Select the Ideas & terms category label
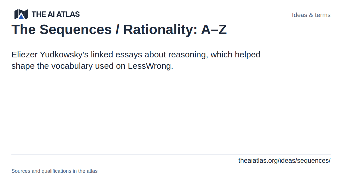Viewport: 342px width, 179px height. tap(311, 15)
